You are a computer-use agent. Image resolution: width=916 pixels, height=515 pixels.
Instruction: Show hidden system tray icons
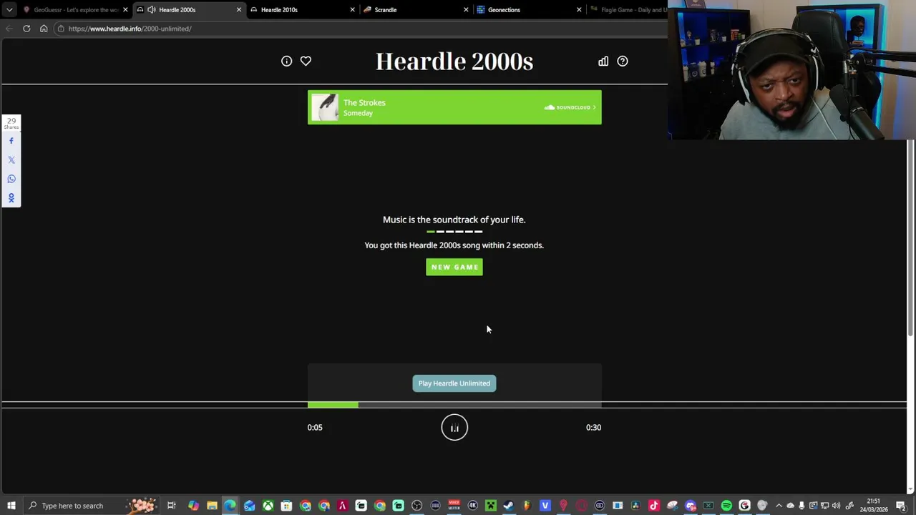click(x=779, y=506)
